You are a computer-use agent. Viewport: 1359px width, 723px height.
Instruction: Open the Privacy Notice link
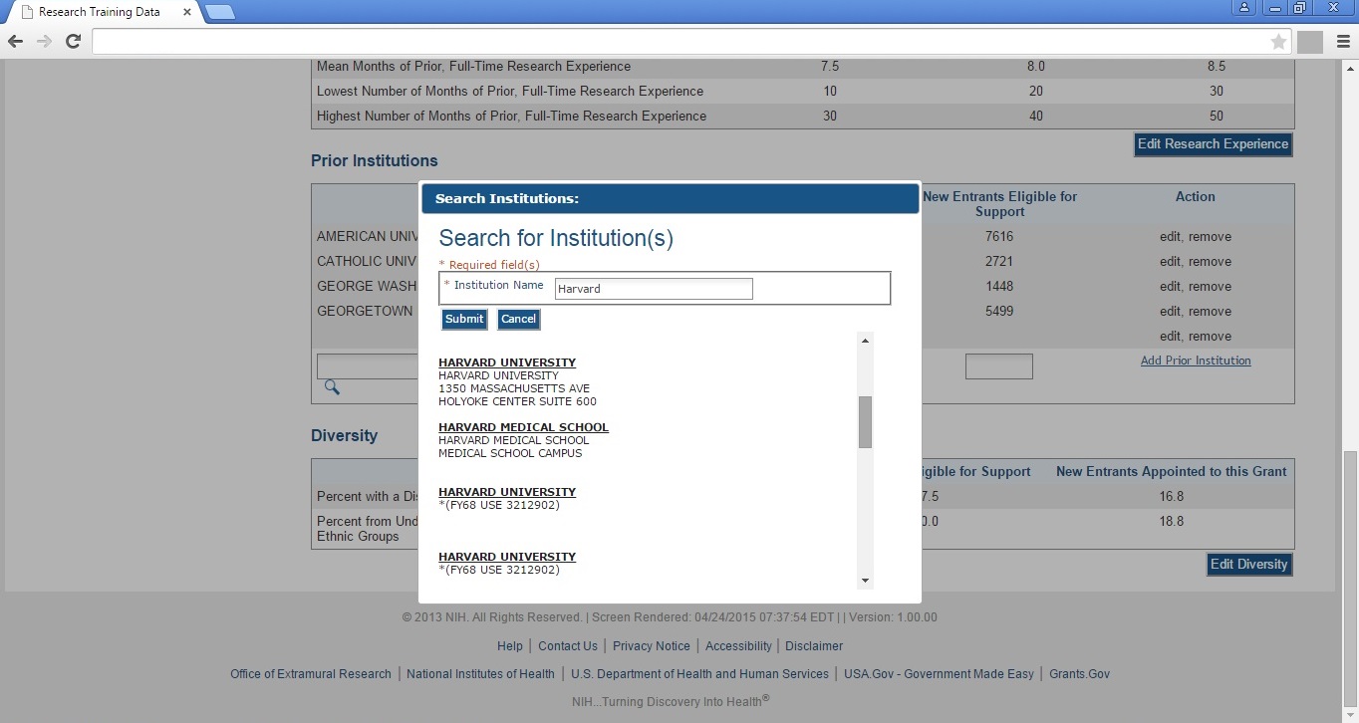652,646
